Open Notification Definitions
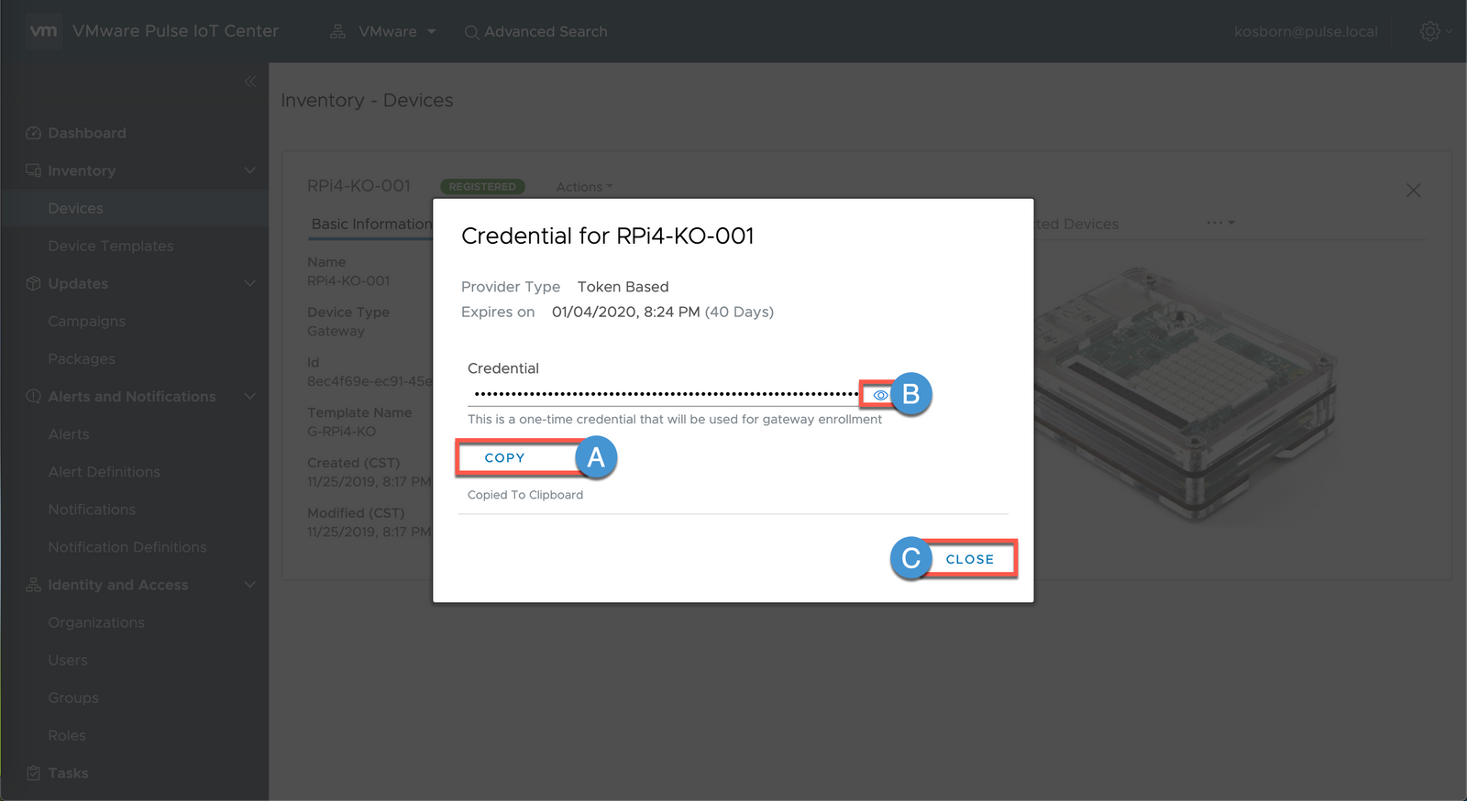This screenshot has width=1467, height=801. coord(127,546)
